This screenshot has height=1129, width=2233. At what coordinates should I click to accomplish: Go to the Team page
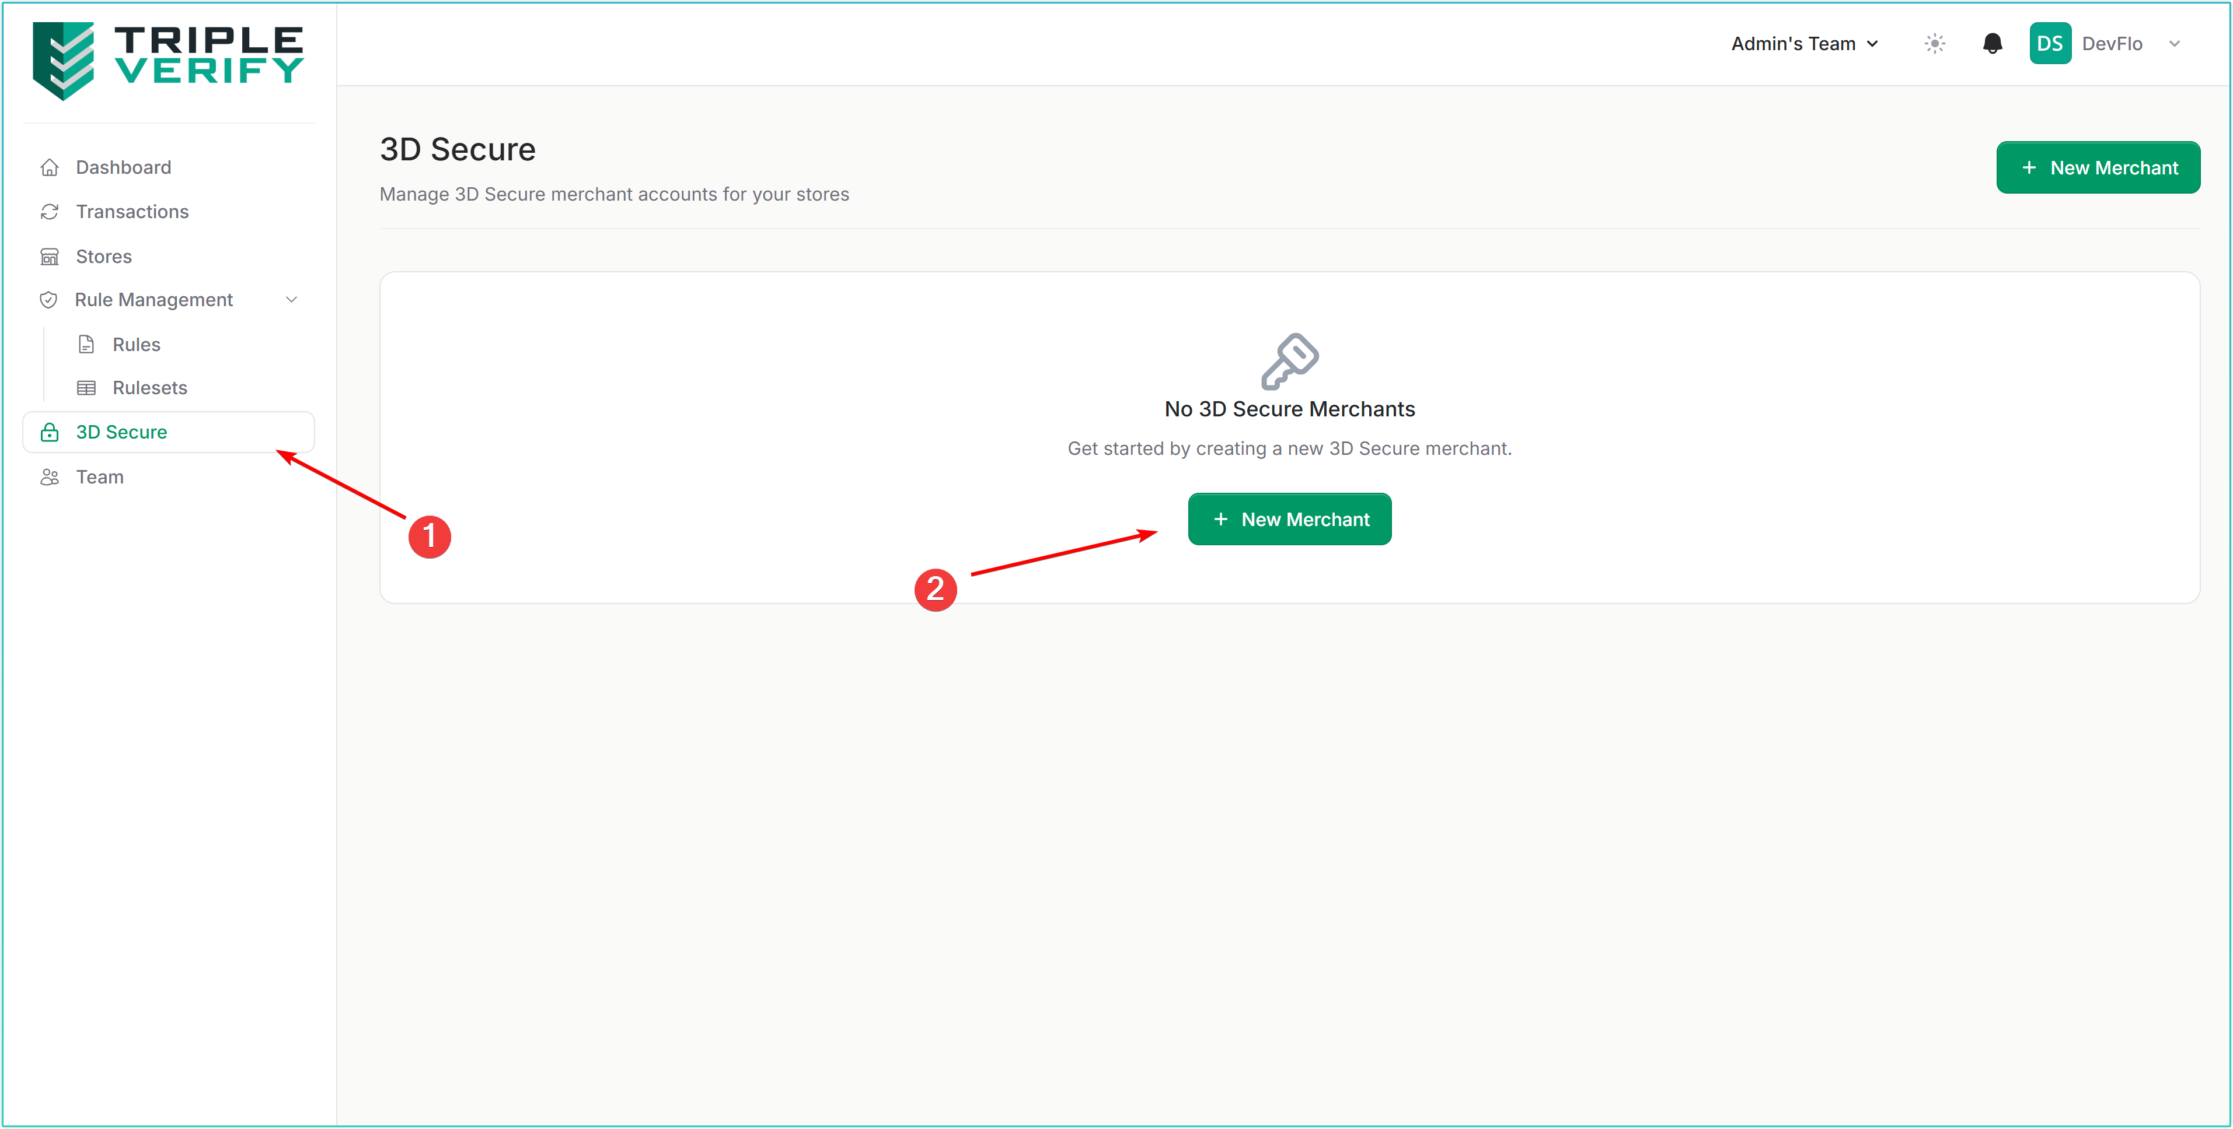point(100,476)
